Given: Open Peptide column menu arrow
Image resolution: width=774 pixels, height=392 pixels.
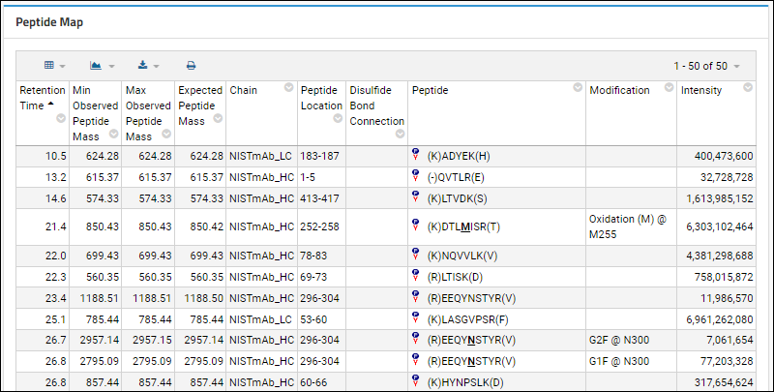Looking at the screenshot, I should 578,87.
